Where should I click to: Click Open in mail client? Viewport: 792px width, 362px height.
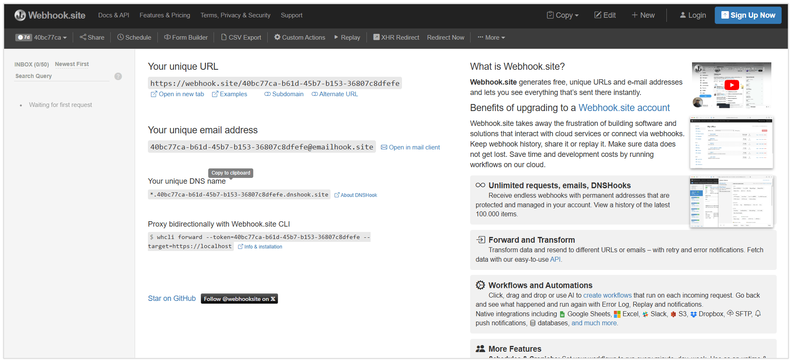[410, 147]
